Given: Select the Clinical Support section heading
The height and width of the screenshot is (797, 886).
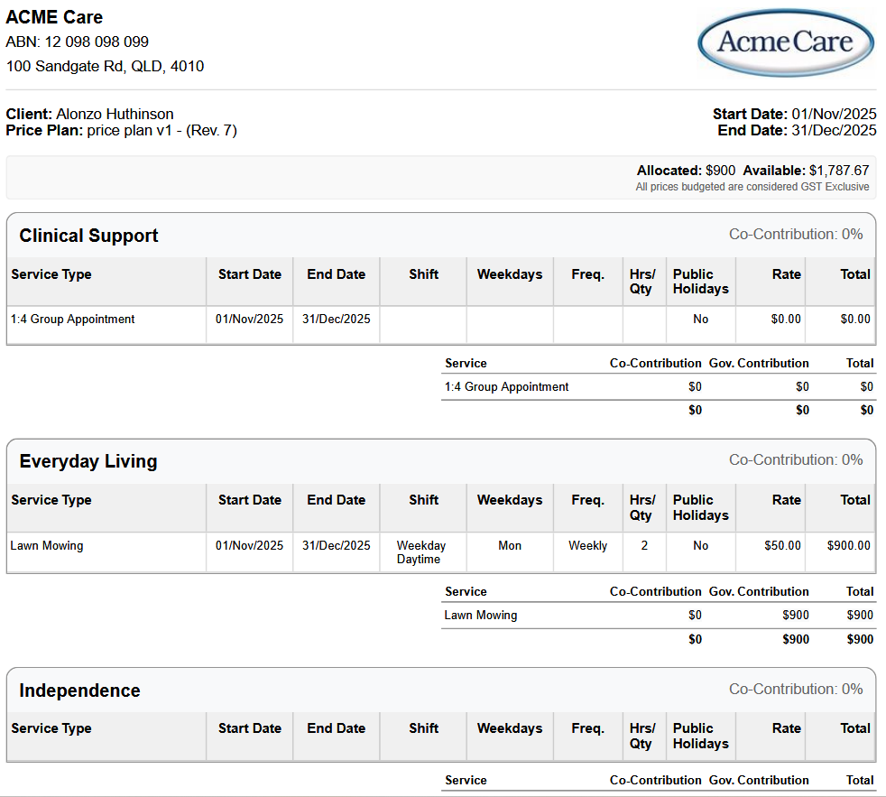Looking at the screenshot, I should point(88,236).
